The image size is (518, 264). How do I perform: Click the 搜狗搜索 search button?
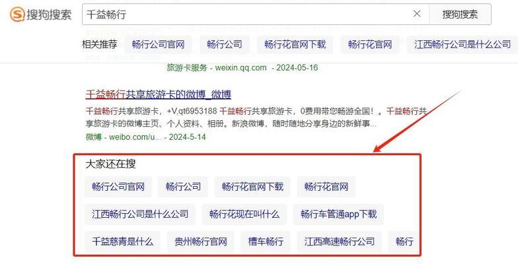[460, 15]
